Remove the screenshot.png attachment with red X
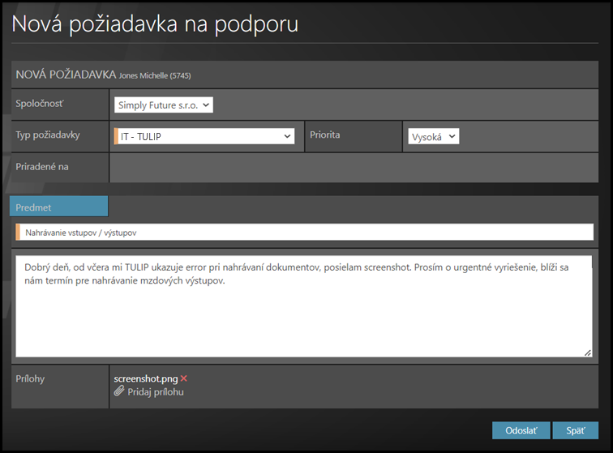 [184, 378]
